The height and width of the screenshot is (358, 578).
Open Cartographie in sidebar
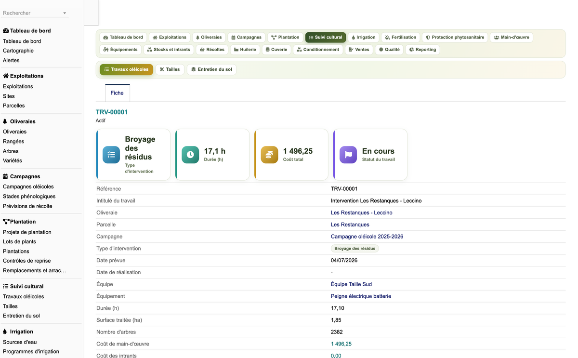click(x=18, y=51)
